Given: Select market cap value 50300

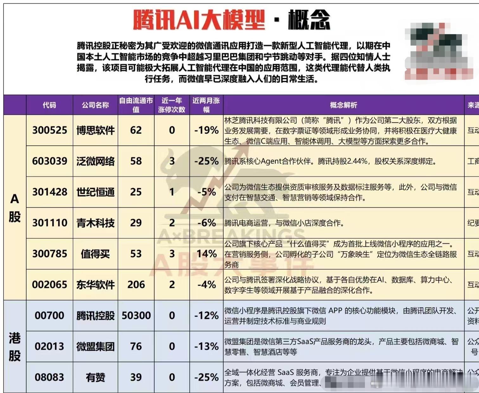Looking at the screenshot, I should (x=136, y=316).
